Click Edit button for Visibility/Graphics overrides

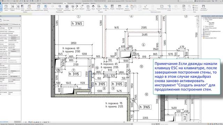pos(14,37)
